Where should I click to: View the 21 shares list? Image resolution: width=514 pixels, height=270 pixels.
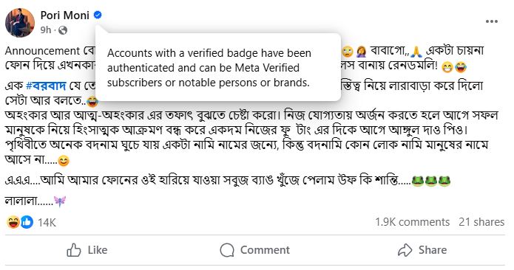point(481,222)
